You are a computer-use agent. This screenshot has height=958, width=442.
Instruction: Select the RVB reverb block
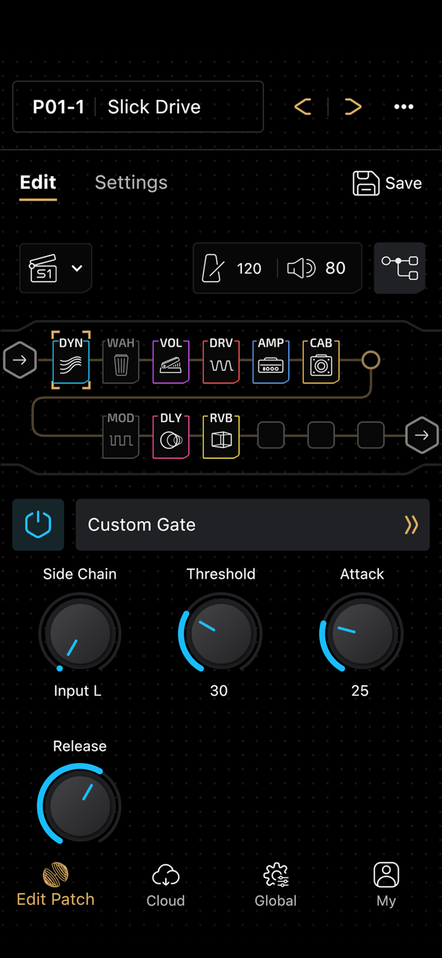221,436
